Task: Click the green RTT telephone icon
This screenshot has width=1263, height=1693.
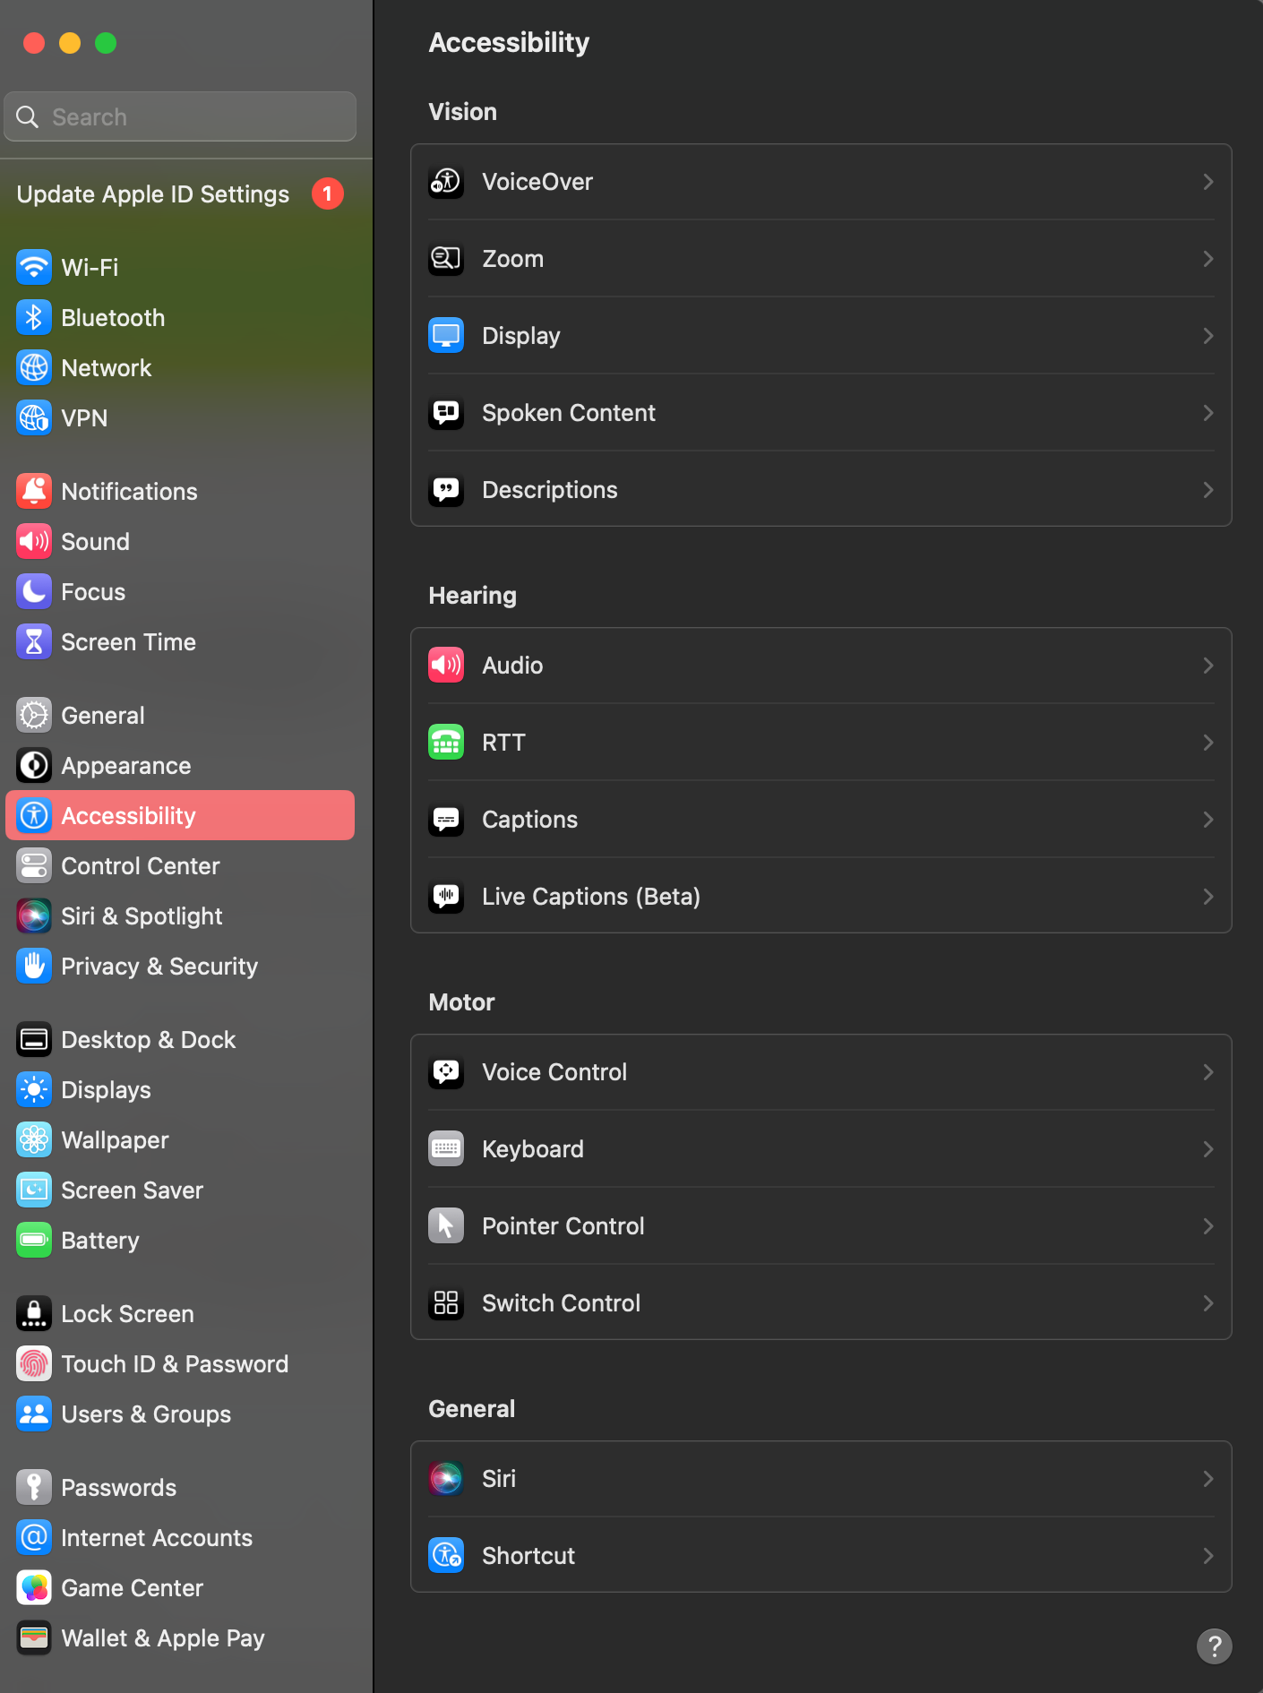Action: point(446,743)
